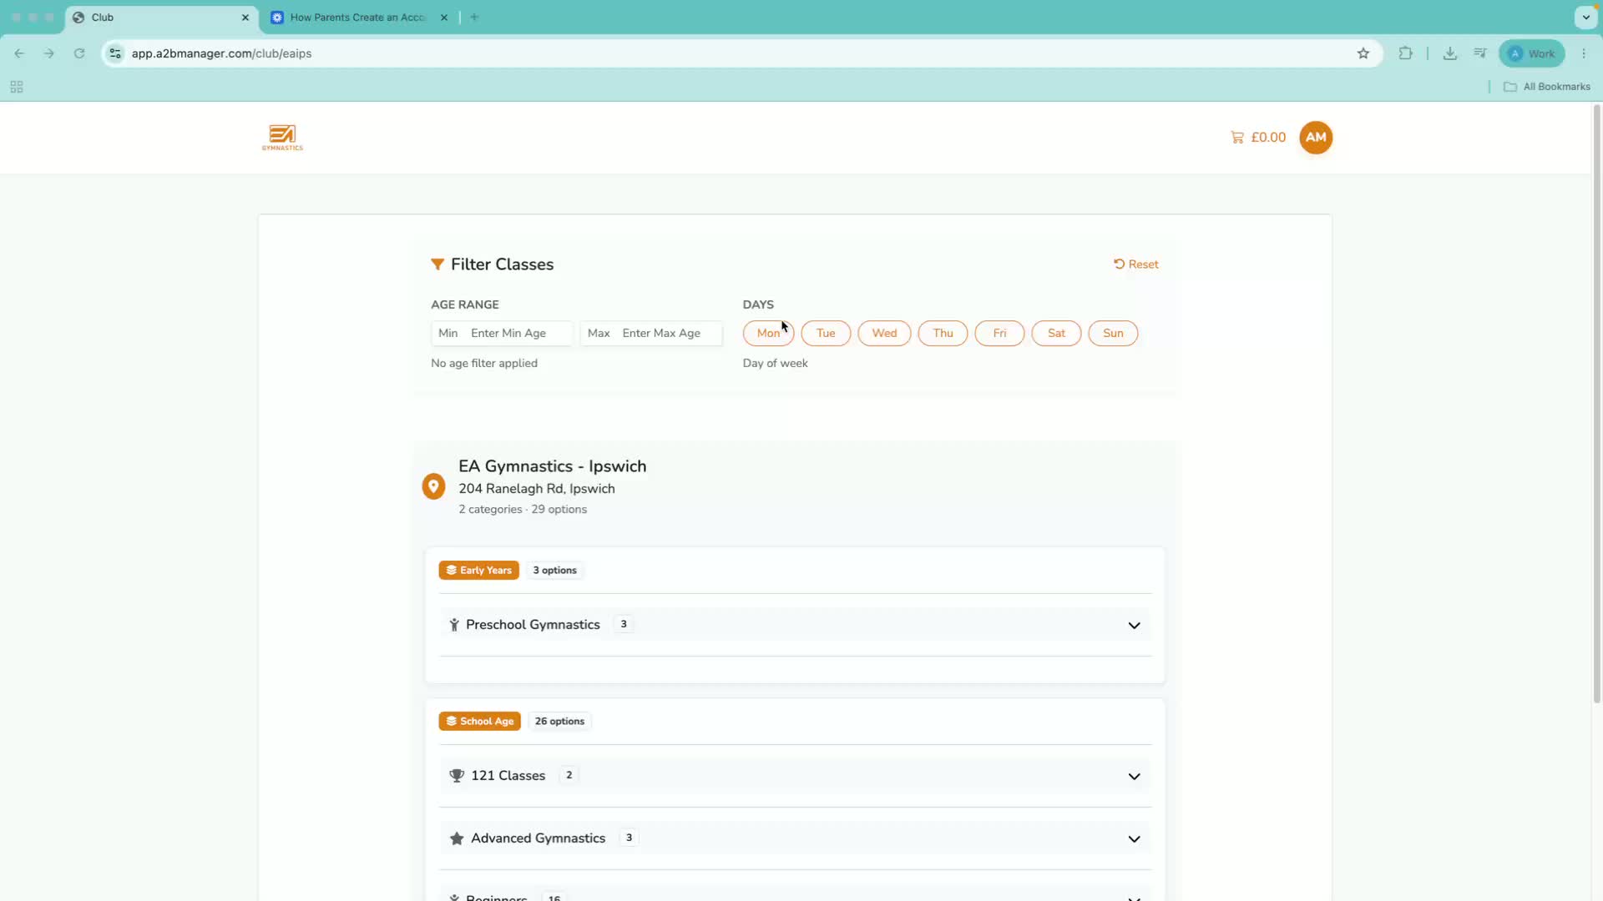Open the browser extensions icon
Screen dimensions: 1603x901
point(1406,53)
